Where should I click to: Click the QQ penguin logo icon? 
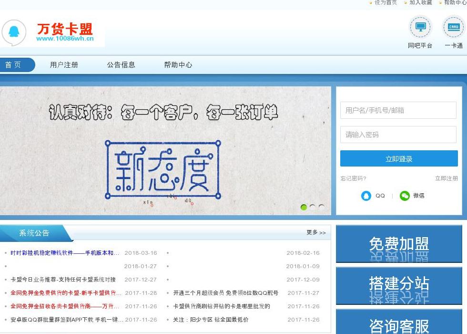pos(14,32)
